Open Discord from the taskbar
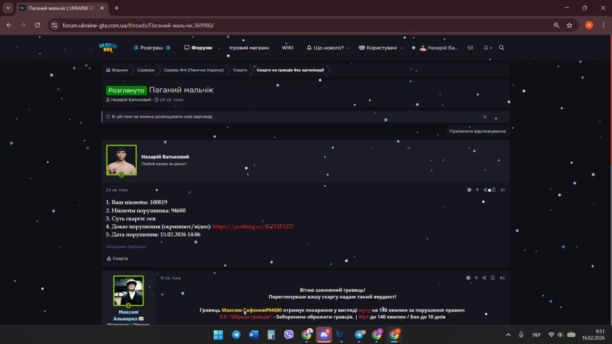Viewport: 612px width, 344px height. 324,334
